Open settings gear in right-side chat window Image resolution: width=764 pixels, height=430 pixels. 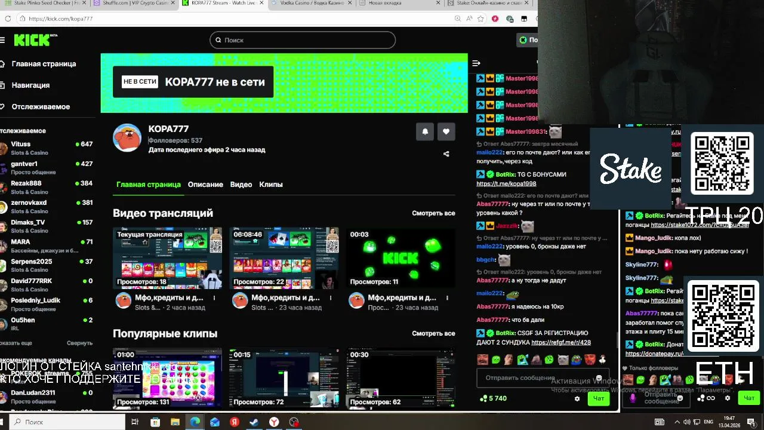[728, 398]
